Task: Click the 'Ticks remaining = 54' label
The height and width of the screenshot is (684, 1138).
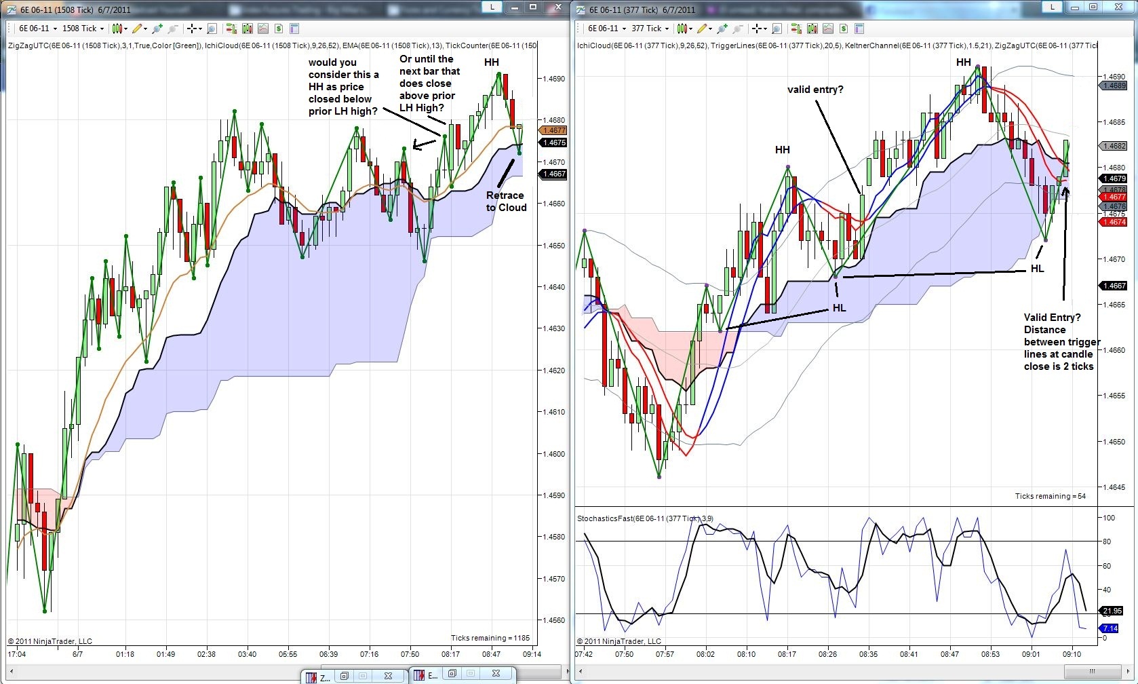Action: pos(1051,496)
